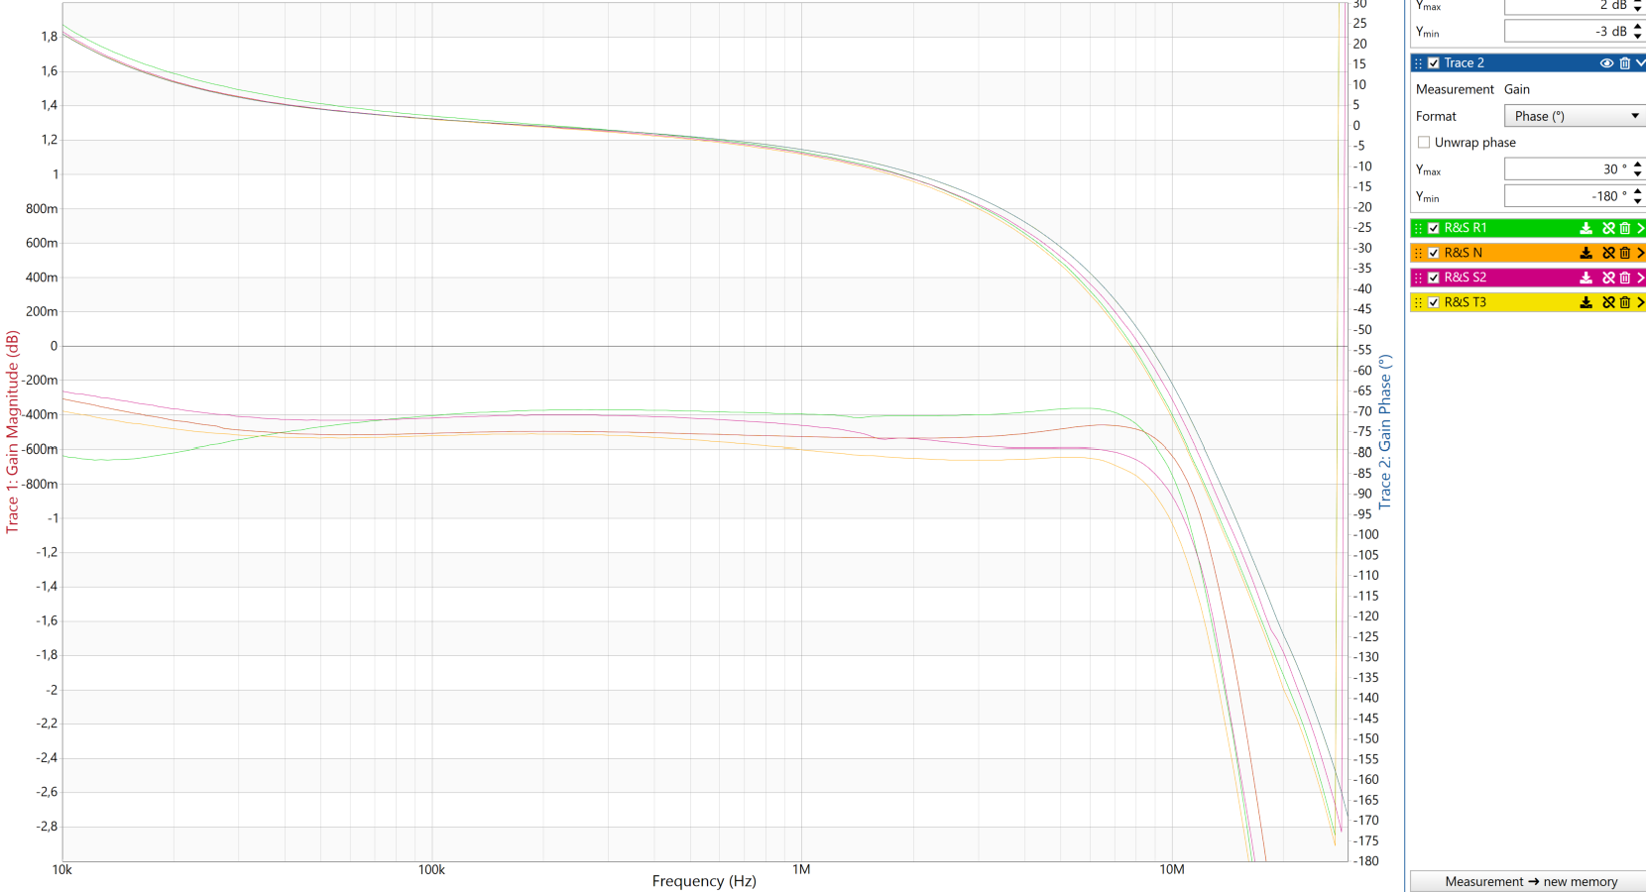Click the Trace 2: Gain Phase (°) axis label
The height and width of the screenshot is (892, 1646).
pos(1385,432)
